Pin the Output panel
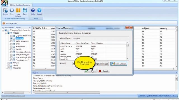The image size is (179, 100). click(176, 73)
